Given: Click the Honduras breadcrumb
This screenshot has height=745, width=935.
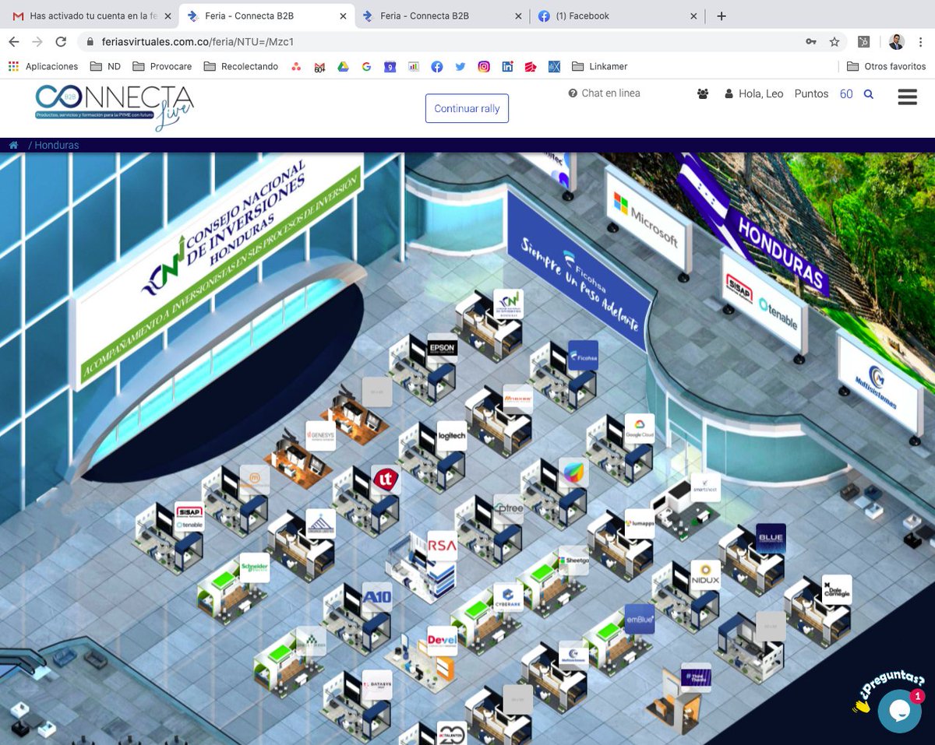Looking at the screenshot, I should [57, 145].
